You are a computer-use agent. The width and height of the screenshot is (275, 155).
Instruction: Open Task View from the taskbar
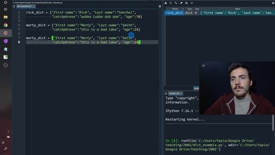[6, 9]
